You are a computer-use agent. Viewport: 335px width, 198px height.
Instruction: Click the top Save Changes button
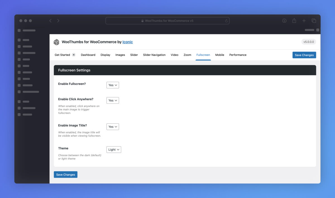coord(304,55)
